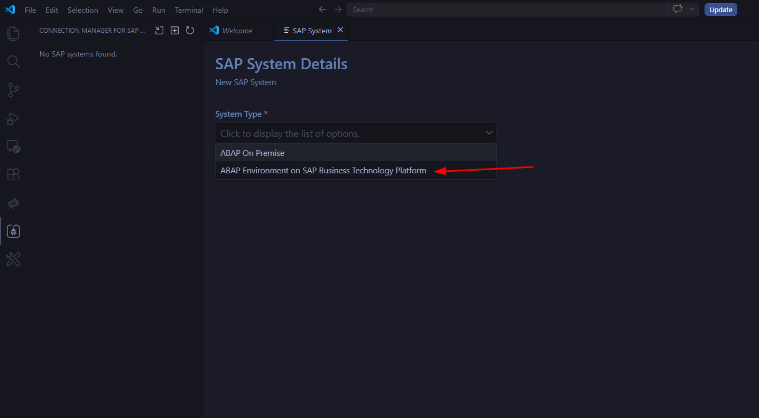This screenshot has height=418, width=759.
Task: Click the 'New SAP System' subtitle
Action: (246, 82)
